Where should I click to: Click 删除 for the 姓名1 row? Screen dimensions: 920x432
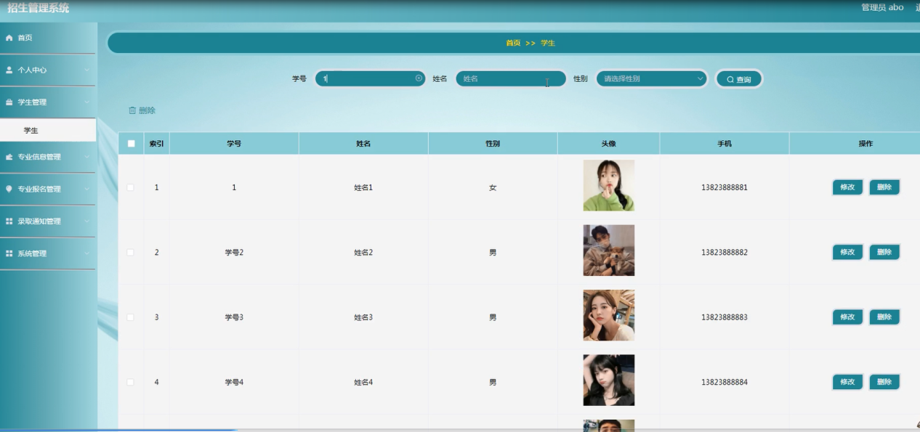click(x=884, y=187)
